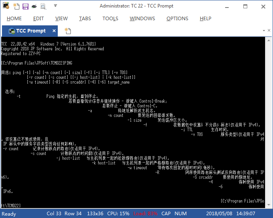Open the OPTIONS ribbon tab
The height and width of the screenshot is (218, 273).
tap(177, 19)
